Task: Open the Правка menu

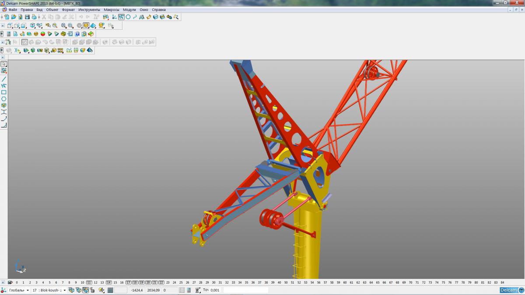Action: pyautogui.click(x=27, y=10)
